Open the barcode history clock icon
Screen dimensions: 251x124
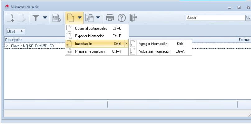pos(57,18)
